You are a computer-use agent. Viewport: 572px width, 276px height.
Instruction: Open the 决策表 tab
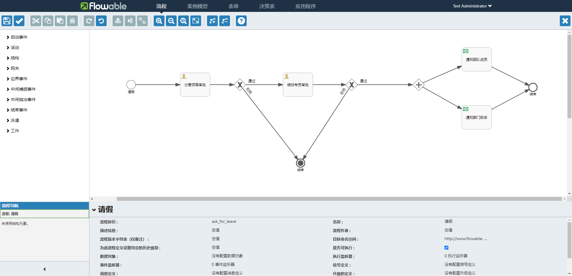[267, 6]
